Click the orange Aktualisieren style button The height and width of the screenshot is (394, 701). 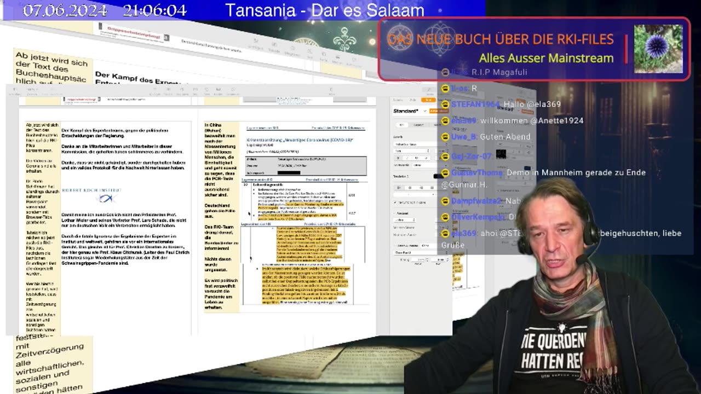pos(438,111)
